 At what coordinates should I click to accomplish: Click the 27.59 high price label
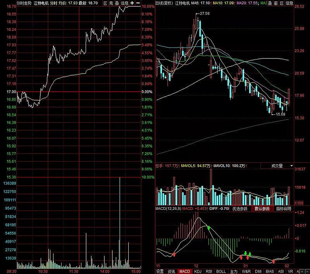(x=205, y=14)
